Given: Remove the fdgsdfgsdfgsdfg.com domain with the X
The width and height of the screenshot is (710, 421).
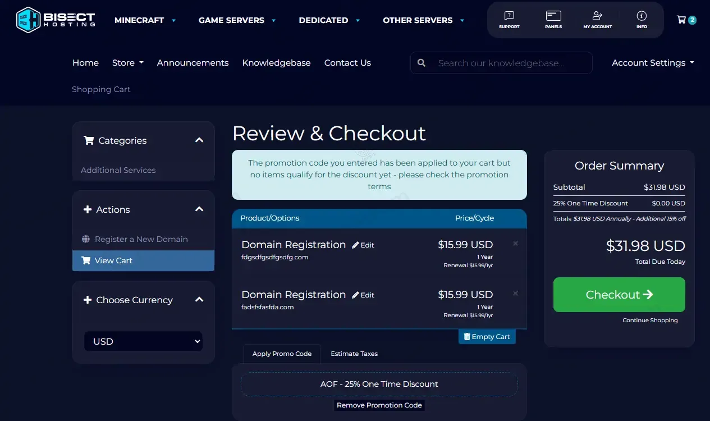Looking at the screenshot, I should [x=515, y=244].
